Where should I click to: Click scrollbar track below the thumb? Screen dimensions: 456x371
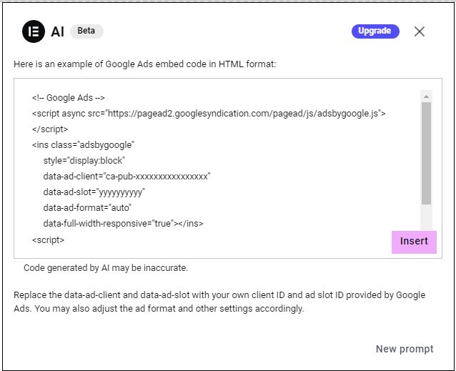pos(426,217)
